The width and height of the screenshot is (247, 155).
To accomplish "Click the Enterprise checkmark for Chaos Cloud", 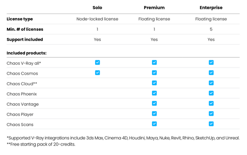I will pyautogui.click(x=211, y=83).
